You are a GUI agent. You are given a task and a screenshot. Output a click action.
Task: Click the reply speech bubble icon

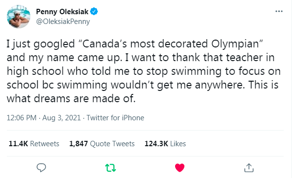41,168
